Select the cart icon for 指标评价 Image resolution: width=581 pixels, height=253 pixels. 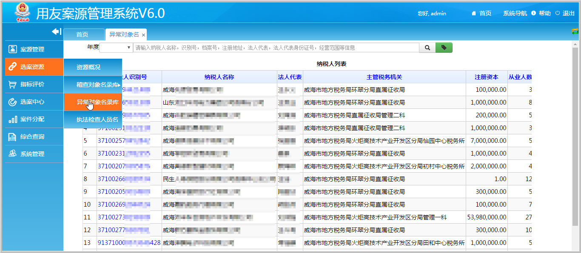(x=12, y=84)
